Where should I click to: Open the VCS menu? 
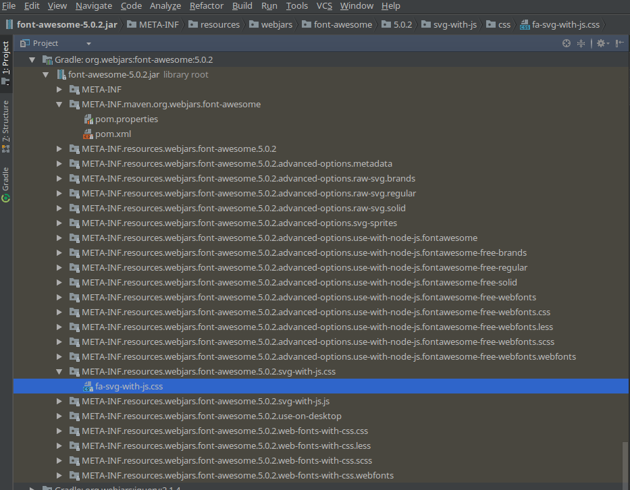click(x=324, y=6)
